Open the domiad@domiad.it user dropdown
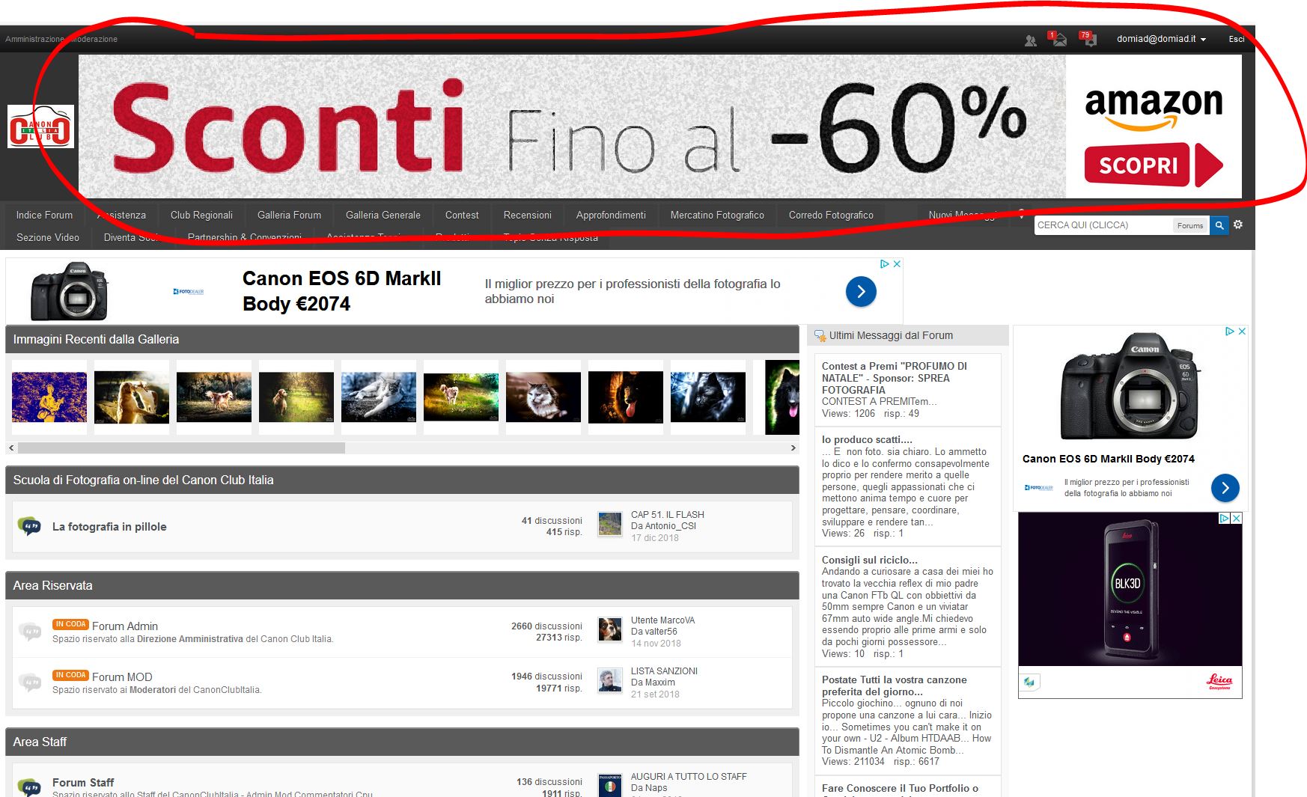1307x797 pixels. point(1161,39)
